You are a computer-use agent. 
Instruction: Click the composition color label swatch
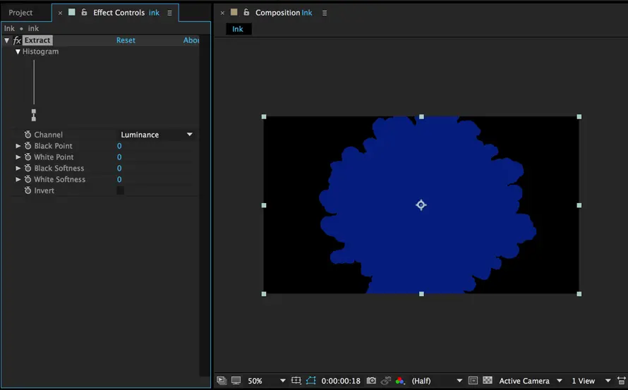tap(234, 13)
